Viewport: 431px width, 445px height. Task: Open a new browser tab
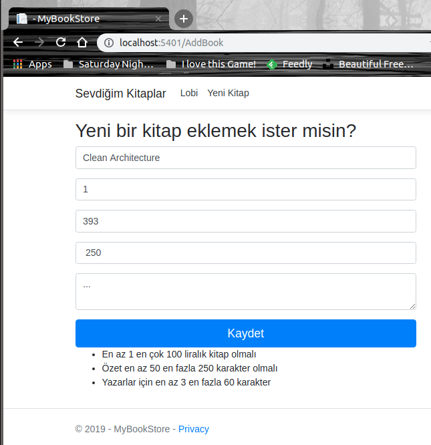click(184, 19)
